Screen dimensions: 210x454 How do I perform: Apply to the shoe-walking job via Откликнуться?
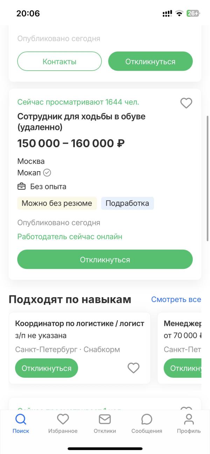105,260
